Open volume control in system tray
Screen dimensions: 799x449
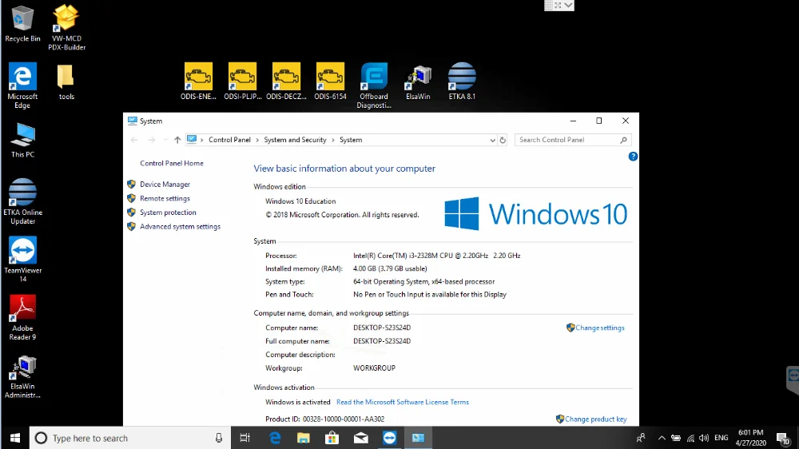click(x=704, y=438)
